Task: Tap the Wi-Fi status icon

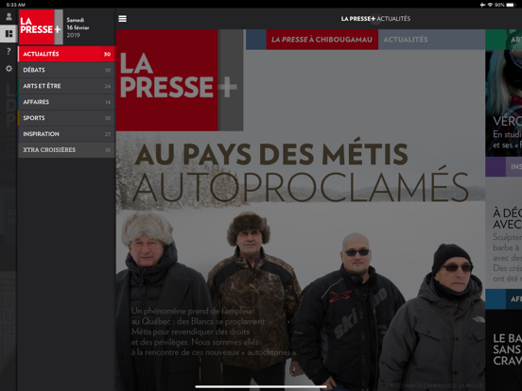Action: (490, 5)
